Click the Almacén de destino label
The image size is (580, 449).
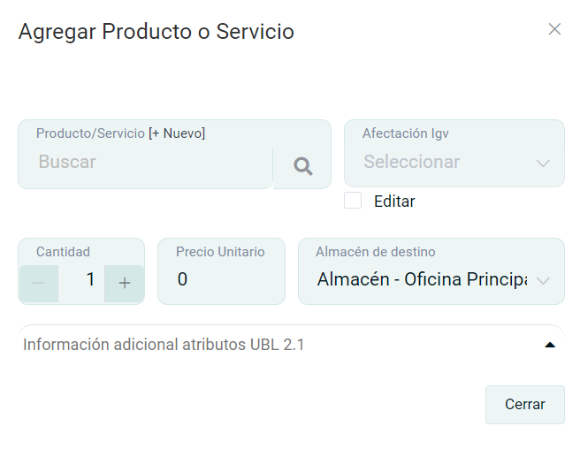(x=375, y=252)
